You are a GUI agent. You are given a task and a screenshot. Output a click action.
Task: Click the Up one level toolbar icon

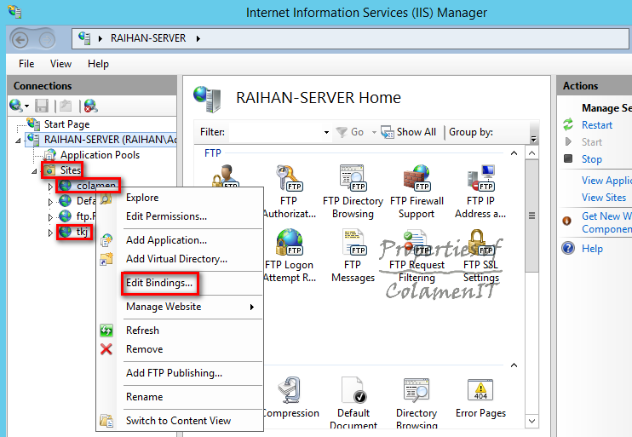coord(66,106)
